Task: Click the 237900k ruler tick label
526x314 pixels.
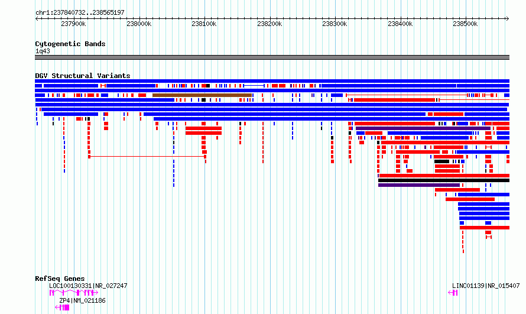Action: click(x=73, y=24)
